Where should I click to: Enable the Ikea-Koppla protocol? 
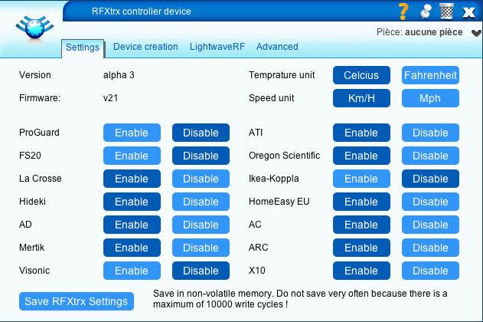click(x=361, y=179)
